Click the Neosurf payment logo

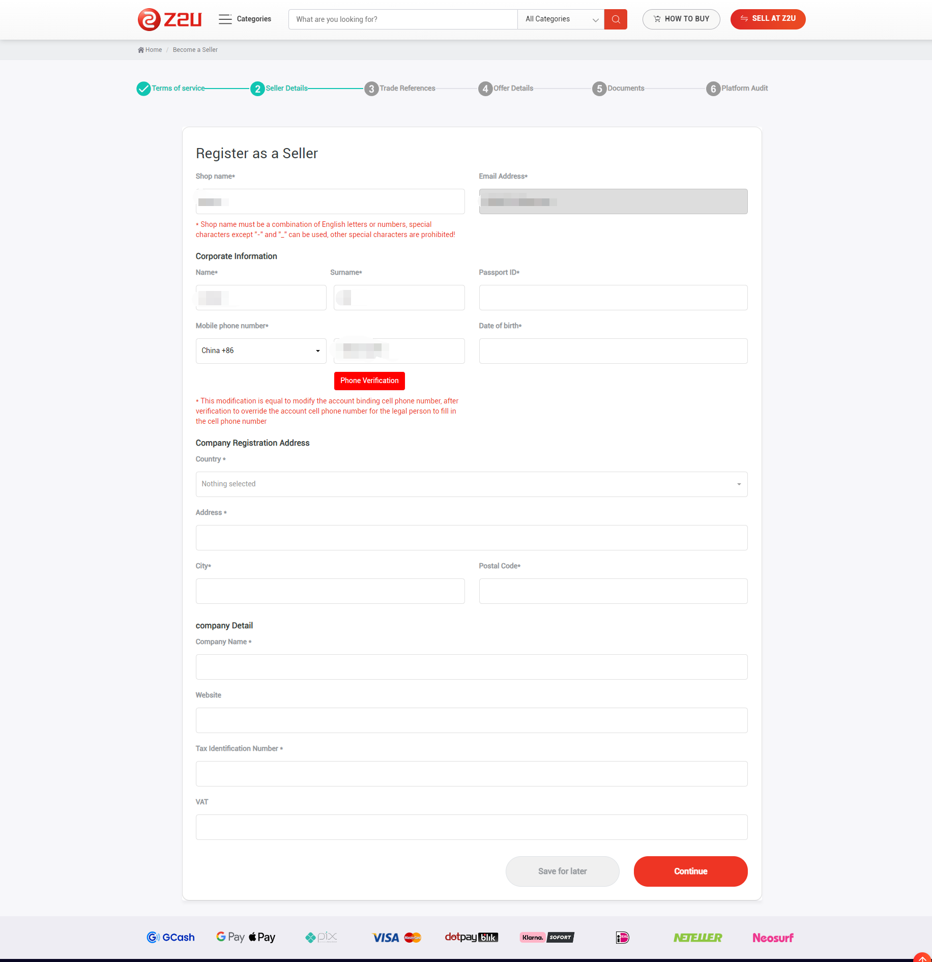772,937
